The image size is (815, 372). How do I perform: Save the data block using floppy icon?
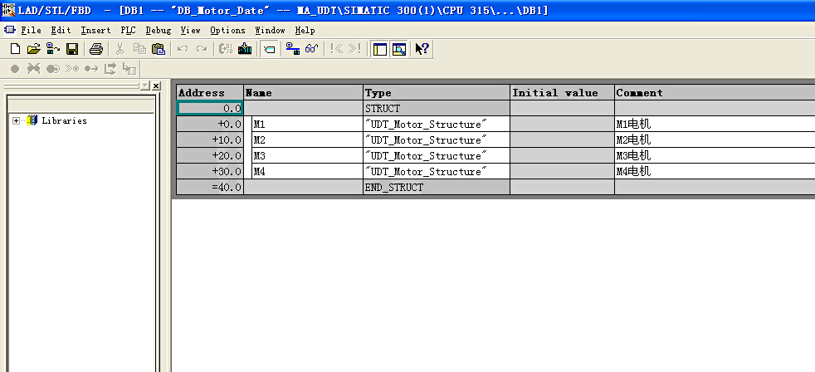click(71, 50)
